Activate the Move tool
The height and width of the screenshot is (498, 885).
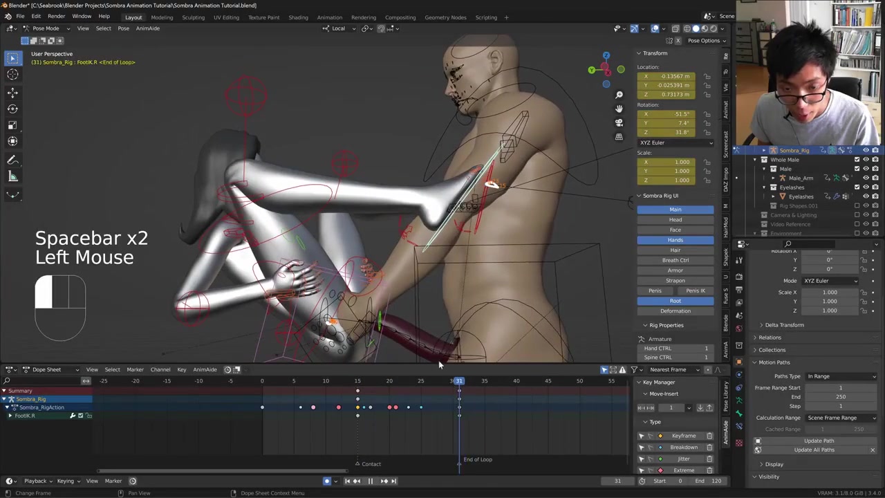coord(12,93)
